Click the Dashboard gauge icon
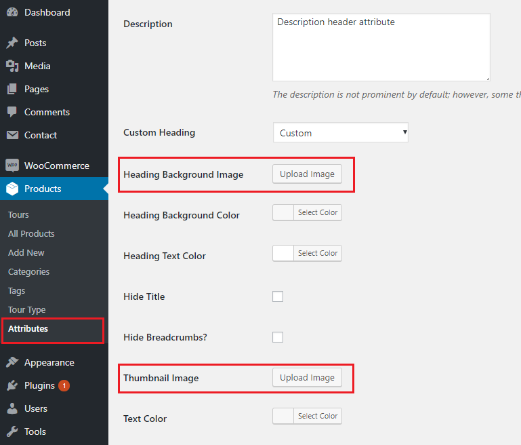Viewport: 521px width, 445px height. point(12,12)
